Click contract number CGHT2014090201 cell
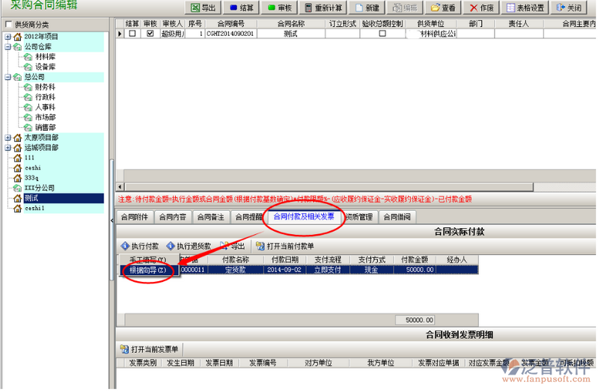The width and height of the screenshot is (598, 391). click(x=231, y=34)
